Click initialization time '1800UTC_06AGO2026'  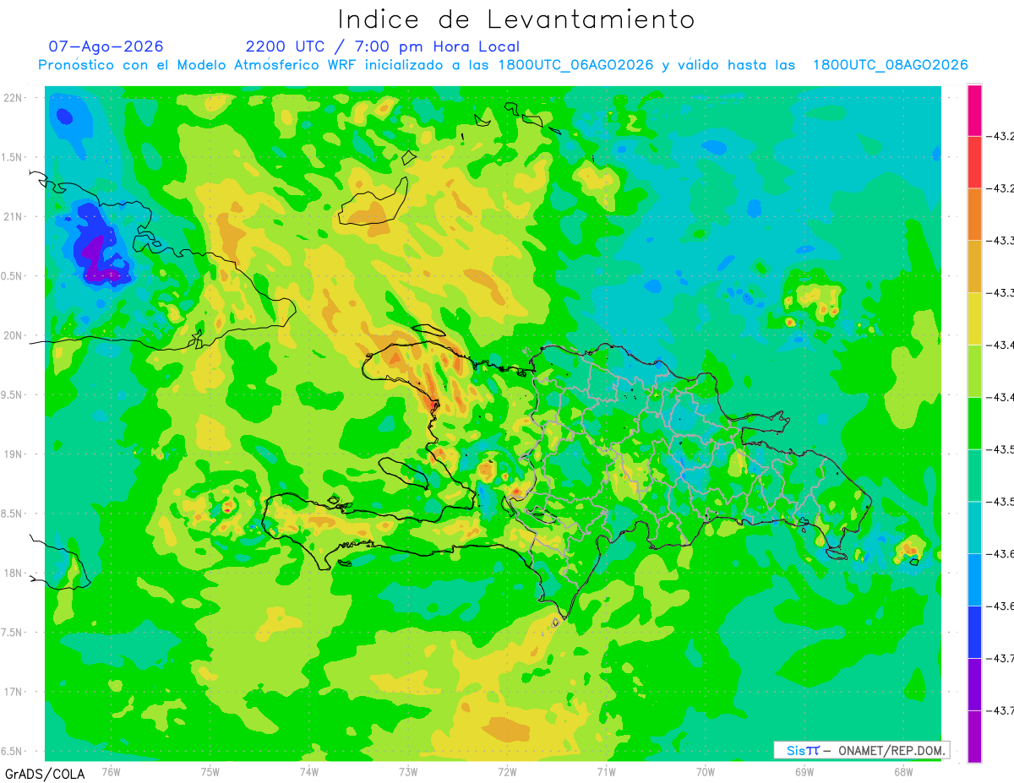pos(575,65)
